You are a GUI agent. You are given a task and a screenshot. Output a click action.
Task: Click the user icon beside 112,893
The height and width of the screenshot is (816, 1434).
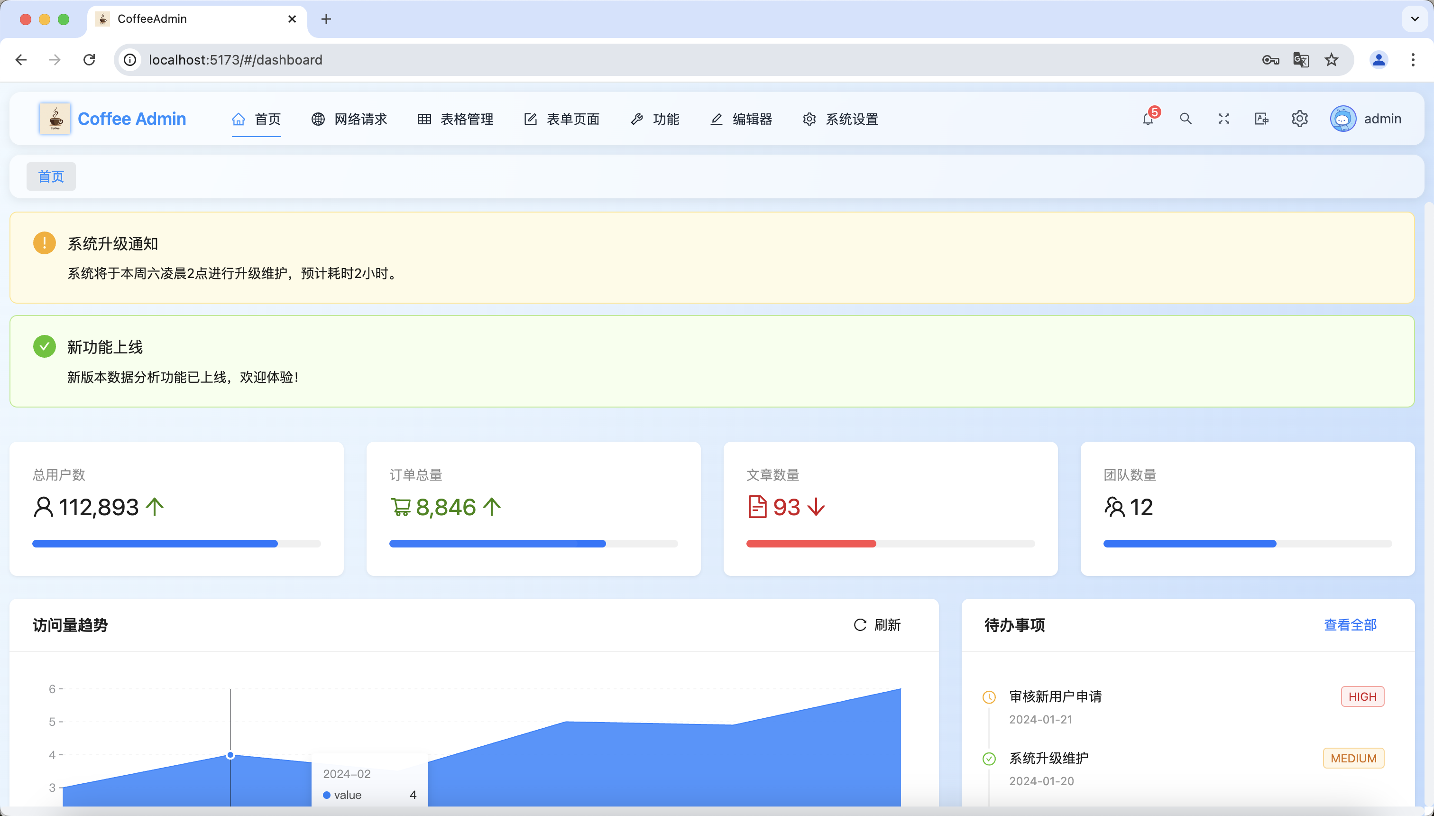[43, 507]
